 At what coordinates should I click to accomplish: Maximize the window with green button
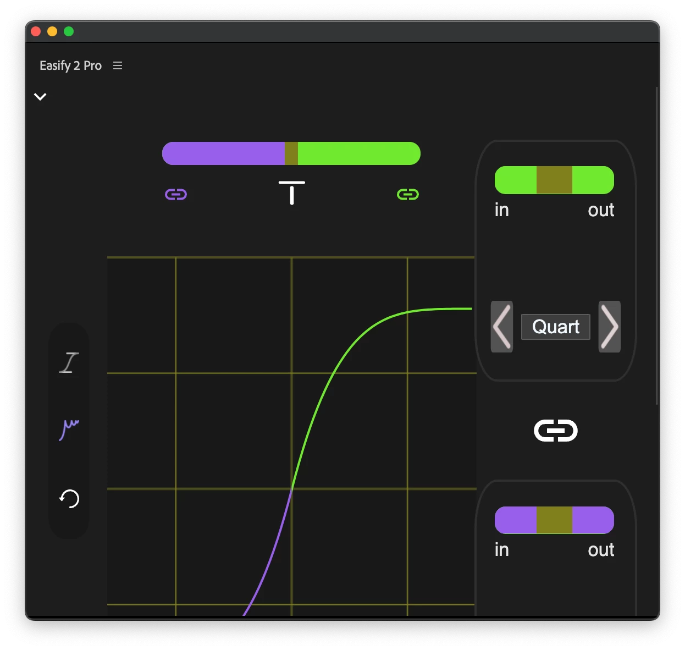tap(69, 31)
